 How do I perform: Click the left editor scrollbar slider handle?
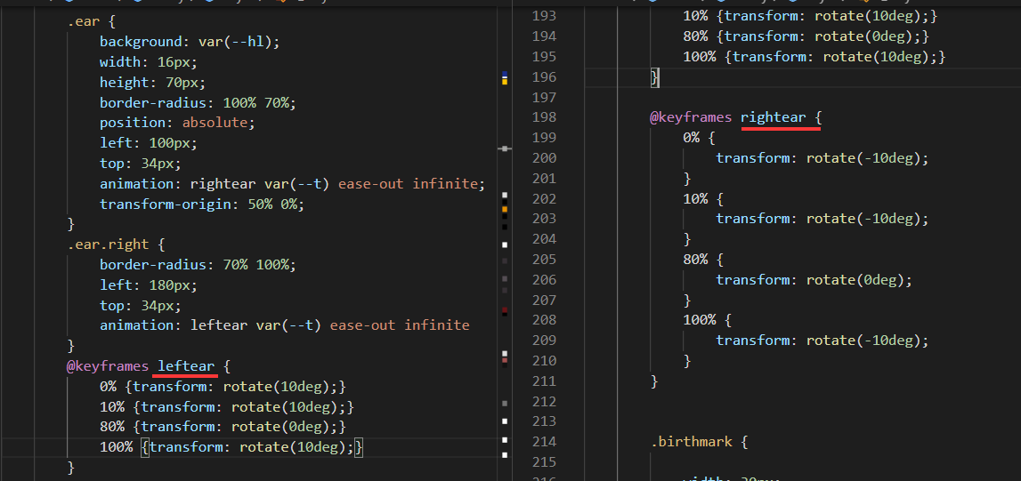click(x=505, y=148)
